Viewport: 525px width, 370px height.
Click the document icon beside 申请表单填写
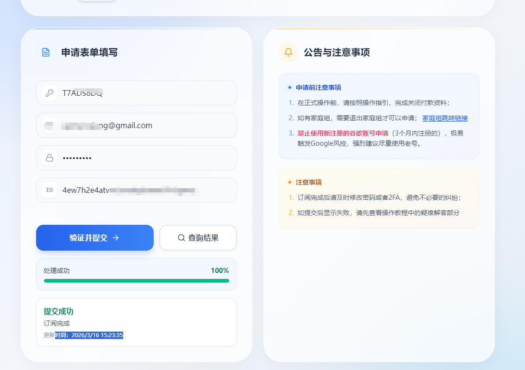(x=46, y=52)
